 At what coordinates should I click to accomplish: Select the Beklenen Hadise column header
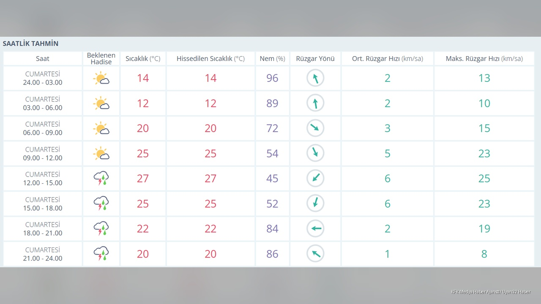[x=101, y=59]
